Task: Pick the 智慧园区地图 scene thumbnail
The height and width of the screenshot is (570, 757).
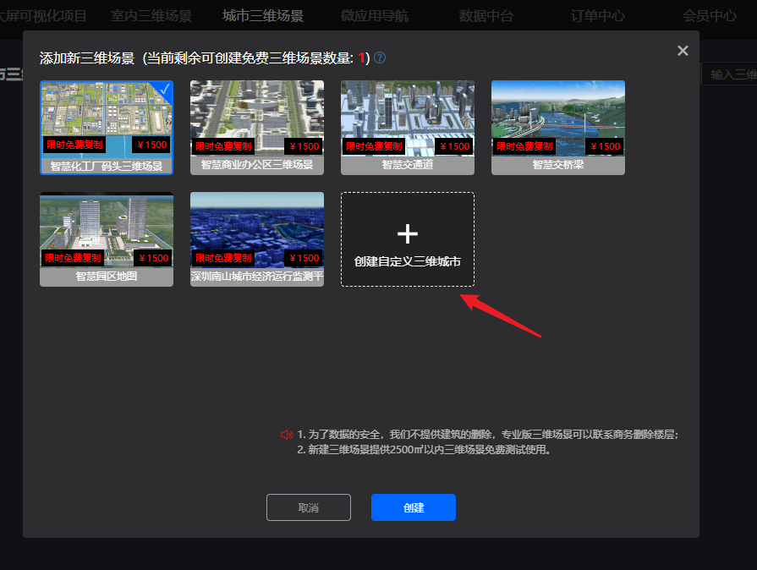Action: [x=107, y=239]
